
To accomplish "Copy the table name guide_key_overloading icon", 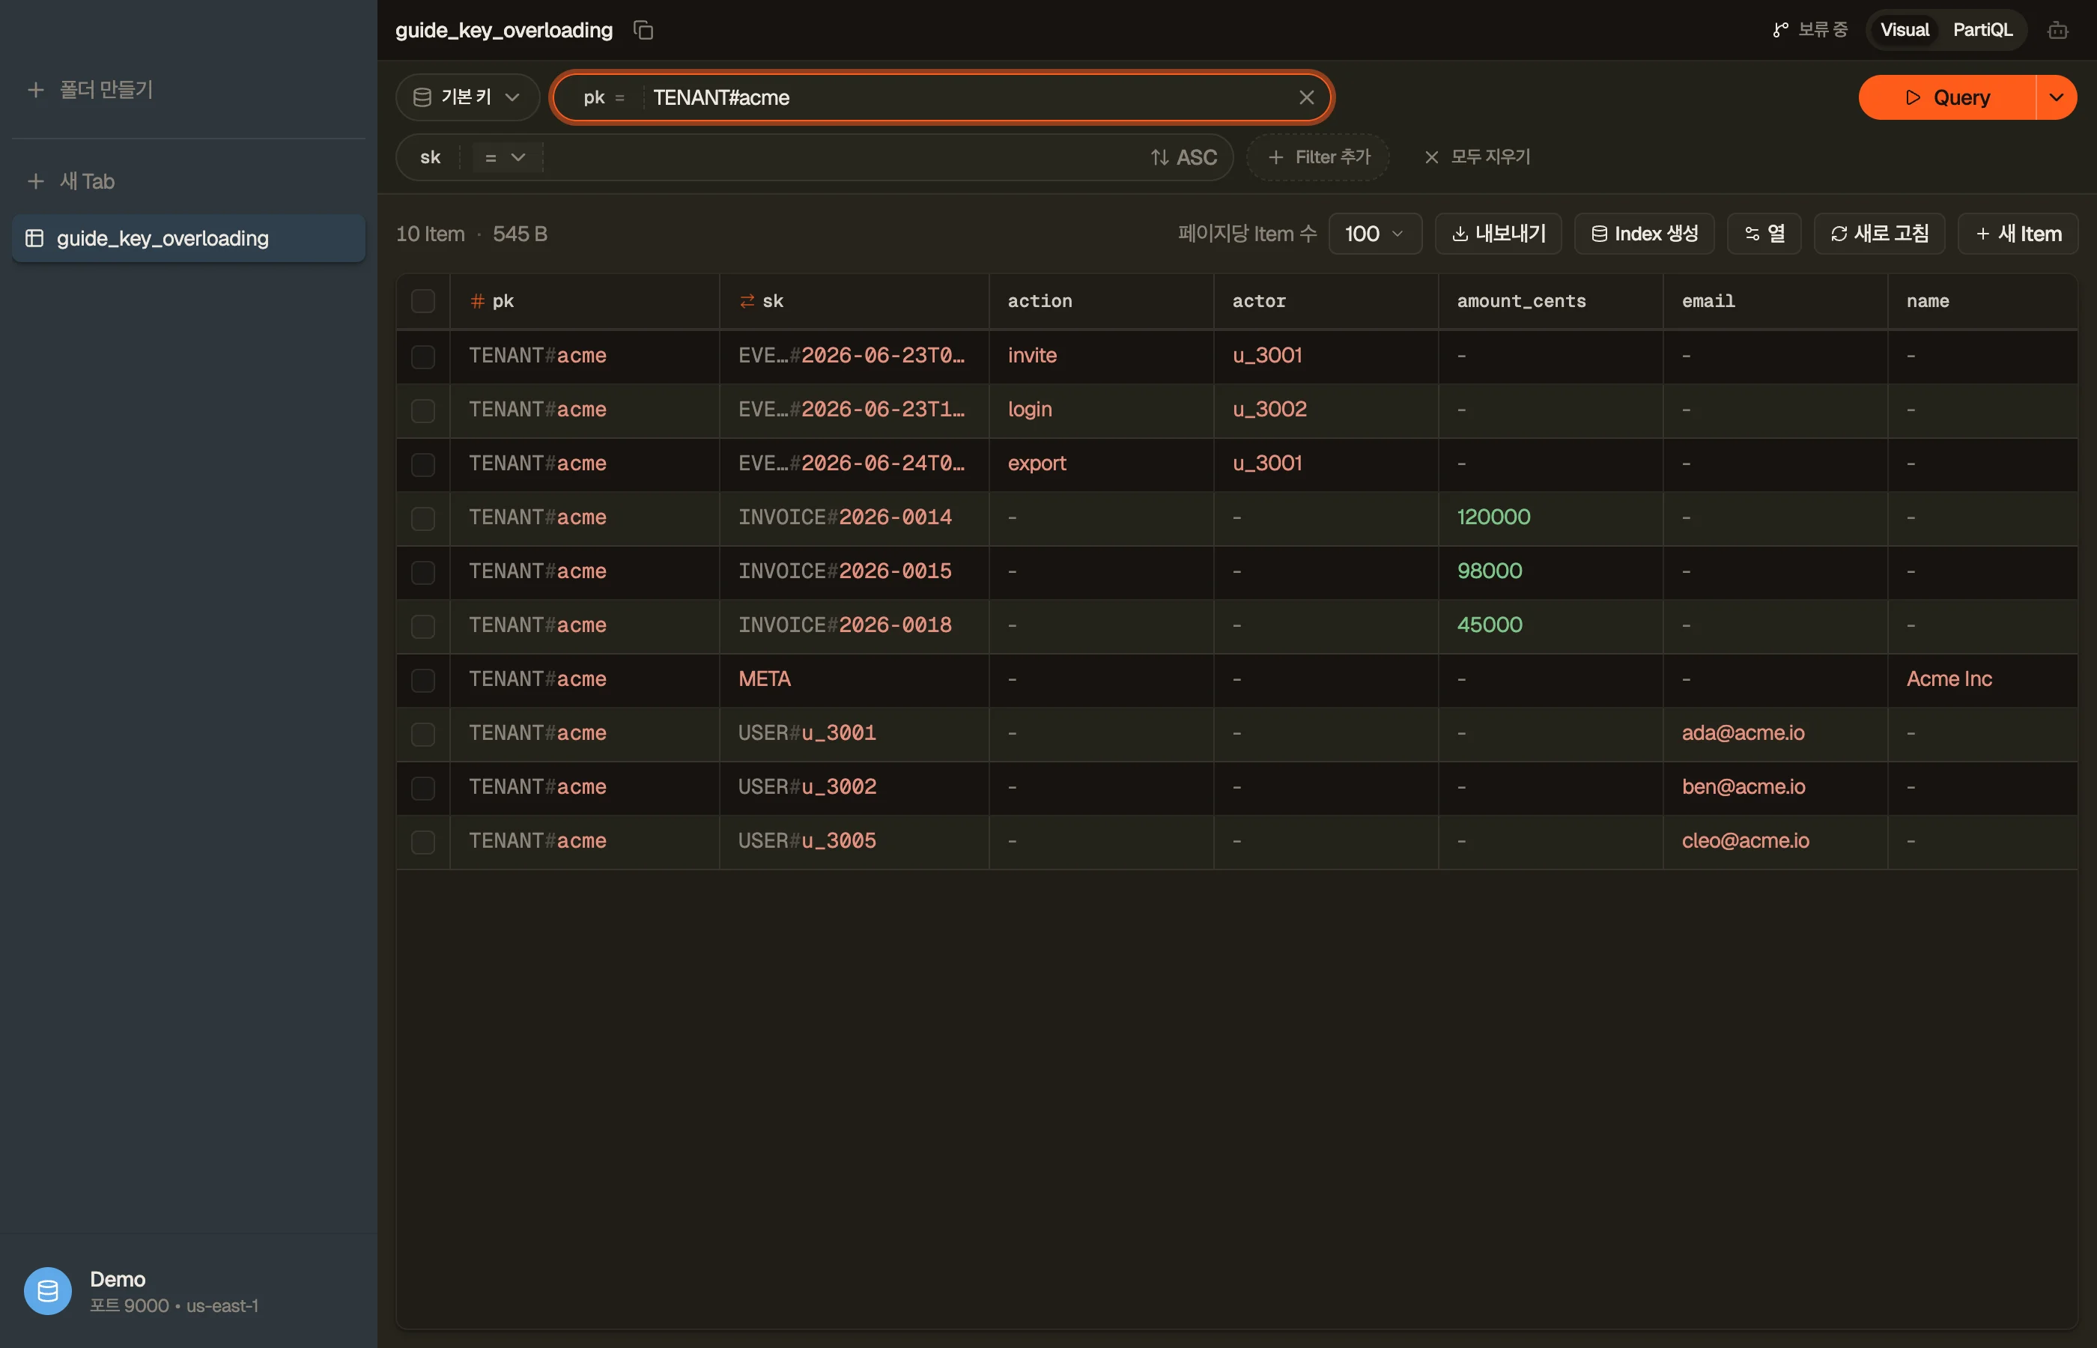I will 643,31.
